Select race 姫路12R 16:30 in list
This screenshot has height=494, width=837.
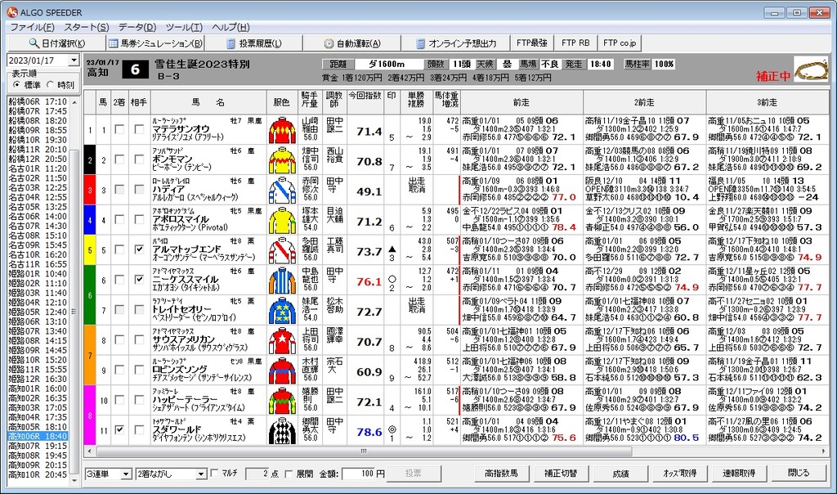click(38, 379)
